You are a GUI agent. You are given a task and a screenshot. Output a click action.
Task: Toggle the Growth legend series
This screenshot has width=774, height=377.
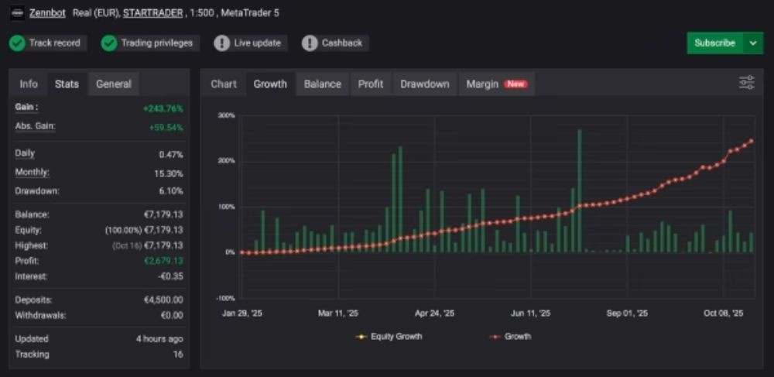pos(510,337)
